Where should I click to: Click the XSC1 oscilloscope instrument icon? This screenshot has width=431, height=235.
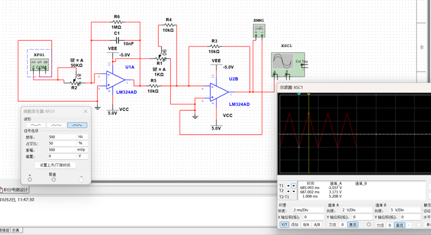point(288,65)
